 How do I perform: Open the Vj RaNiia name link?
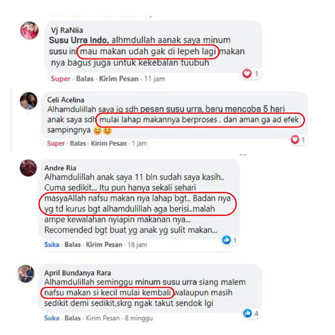pyautogui.click(x=67, y=30)
